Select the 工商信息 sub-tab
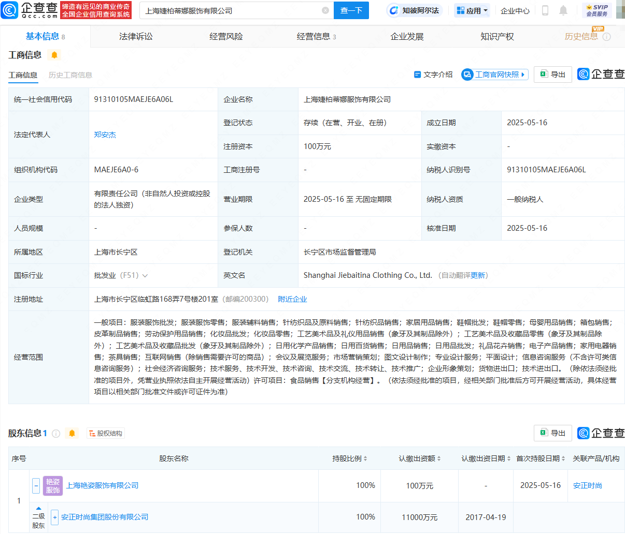This screenshot has width=625, height=534. pyautogui.click(x=23, y=75)
